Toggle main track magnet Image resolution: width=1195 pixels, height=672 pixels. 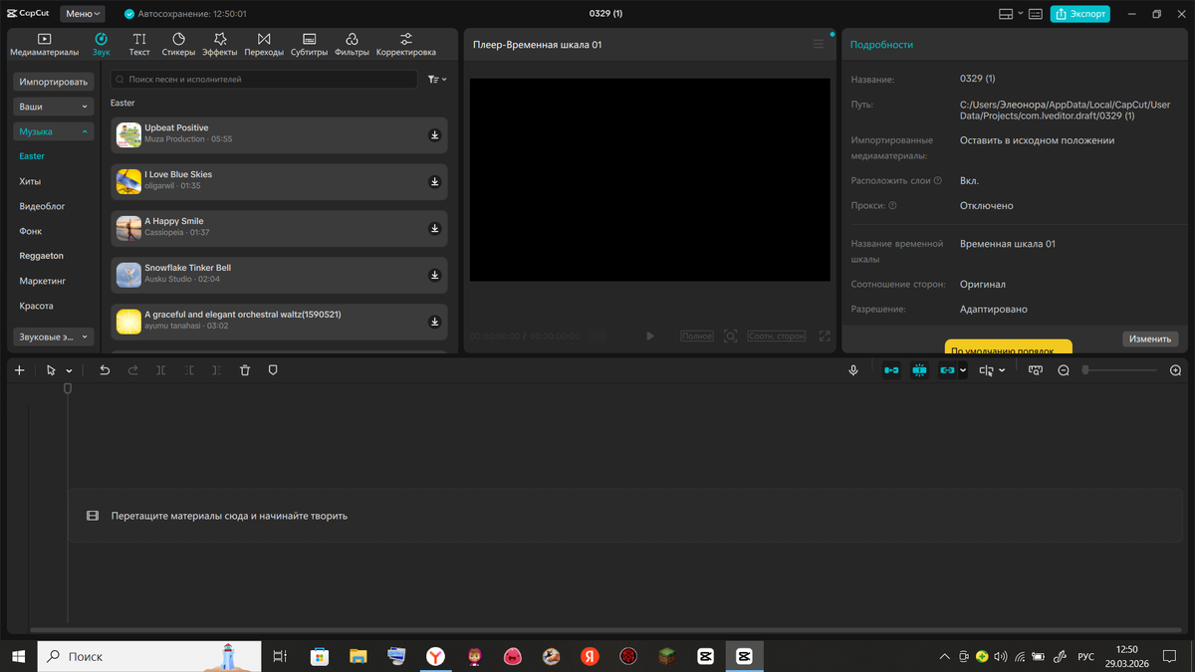pos(891,370)
